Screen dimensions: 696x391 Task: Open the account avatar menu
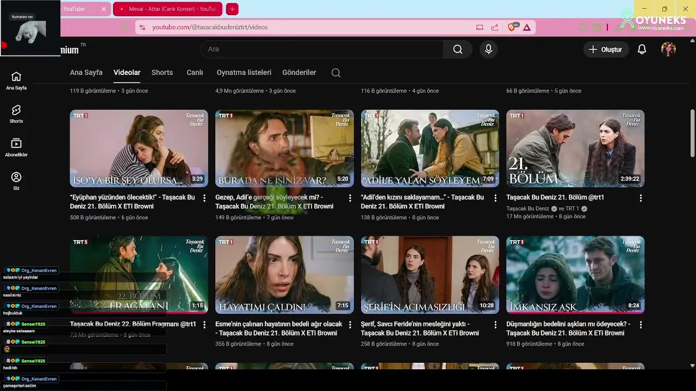668,49
